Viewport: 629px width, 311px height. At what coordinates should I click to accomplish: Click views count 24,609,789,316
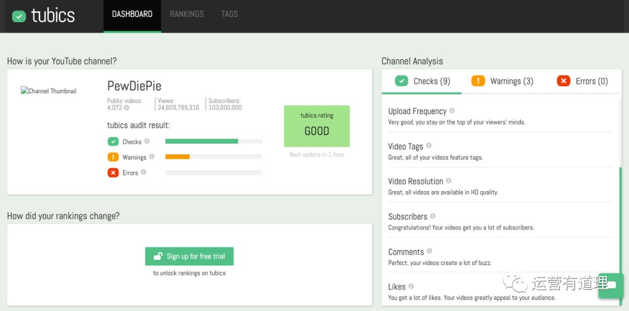(178, 108)
